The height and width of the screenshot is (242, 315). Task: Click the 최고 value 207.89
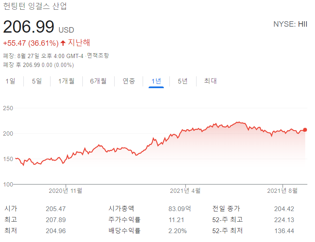(56, 220)
